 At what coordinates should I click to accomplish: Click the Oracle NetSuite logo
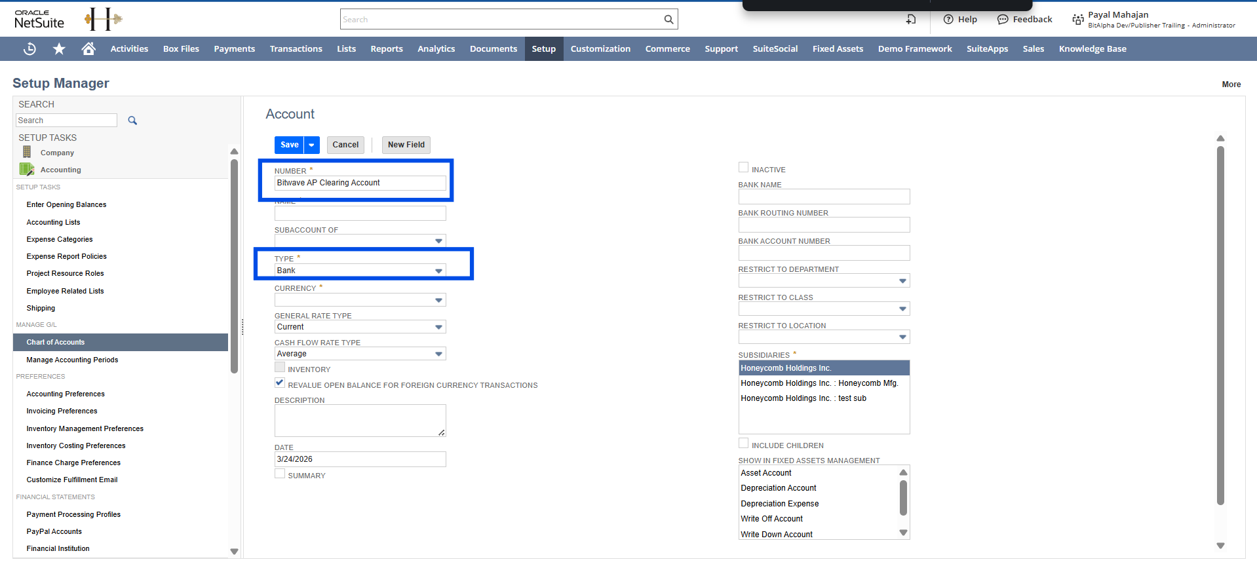tap(39, 19)
